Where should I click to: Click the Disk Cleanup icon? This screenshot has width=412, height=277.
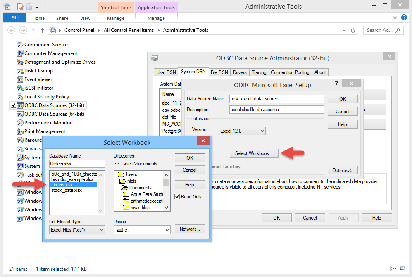click(x=20, y=71)
